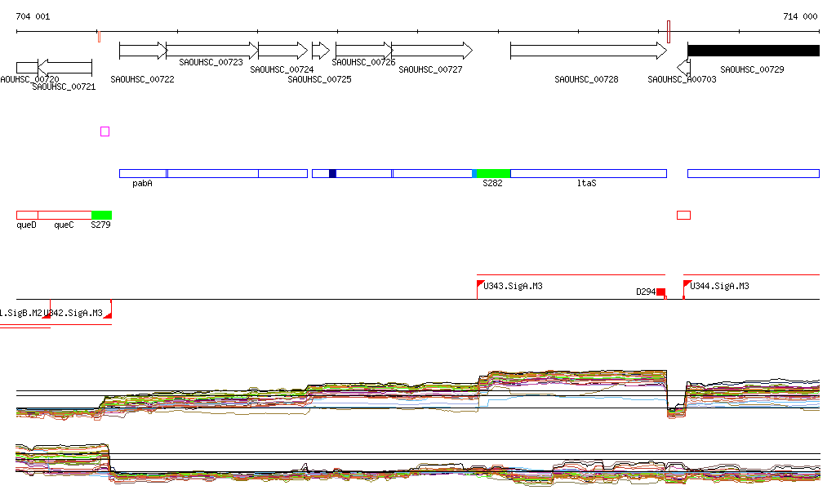Click the green S282 segment
The width and height of the screenshot is (836, 499).
click(x=493, y=173)
